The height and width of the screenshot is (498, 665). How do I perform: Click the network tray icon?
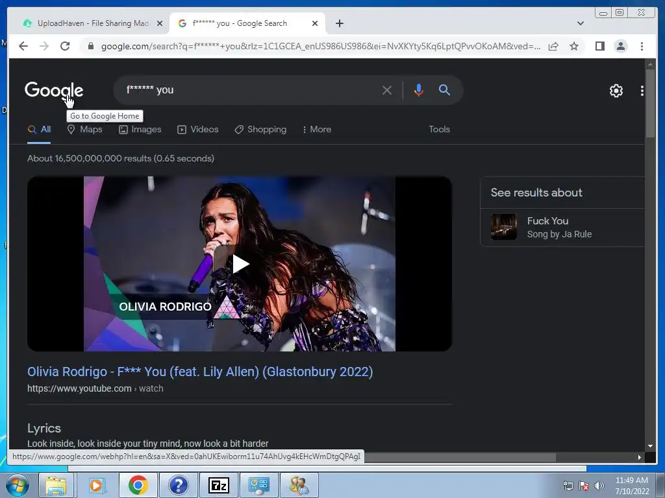pyautogui.click(x=568, y=486)
